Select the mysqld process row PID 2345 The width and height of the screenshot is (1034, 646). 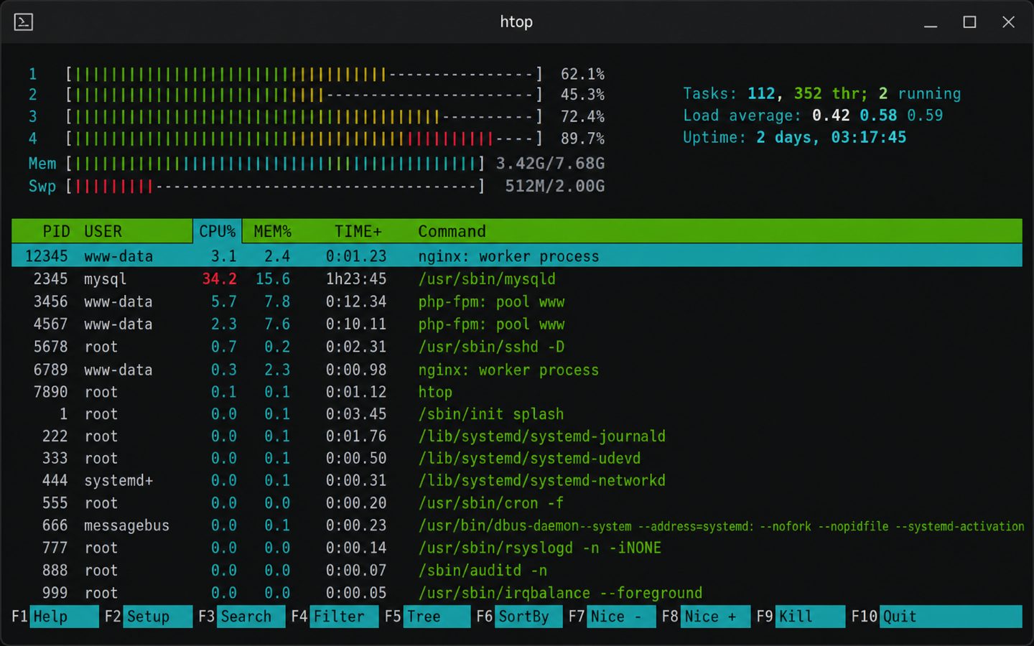[517, 278]
